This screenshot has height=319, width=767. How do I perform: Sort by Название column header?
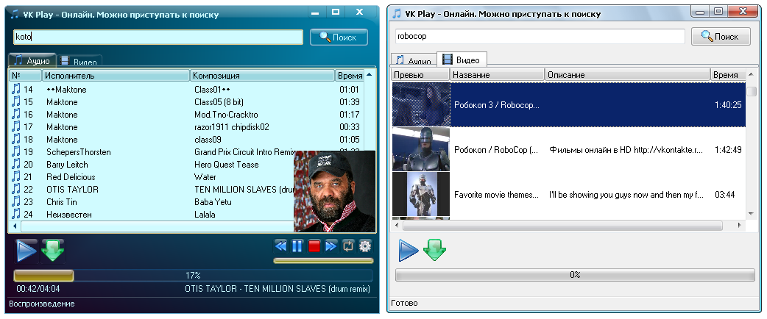pyautogui.click(x=497, y=75)
